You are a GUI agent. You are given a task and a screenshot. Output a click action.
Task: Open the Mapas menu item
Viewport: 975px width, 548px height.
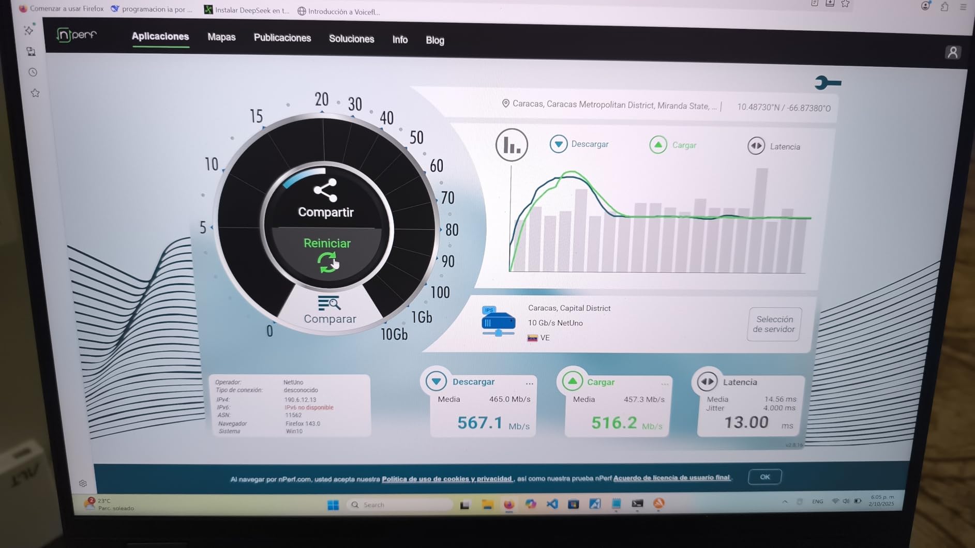pyautogui.click(x=221, y=37)
